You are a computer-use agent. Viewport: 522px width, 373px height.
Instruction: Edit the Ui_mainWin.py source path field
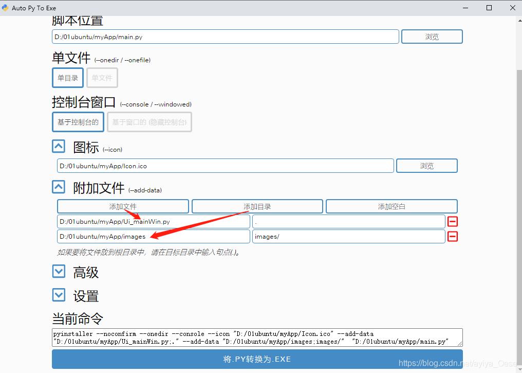154,222
